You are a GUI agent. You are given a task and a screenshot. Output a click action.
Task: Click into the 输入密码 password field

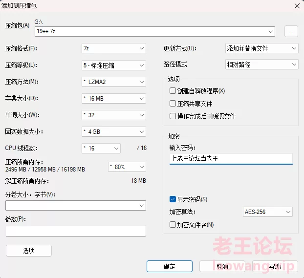click(231, 159)
